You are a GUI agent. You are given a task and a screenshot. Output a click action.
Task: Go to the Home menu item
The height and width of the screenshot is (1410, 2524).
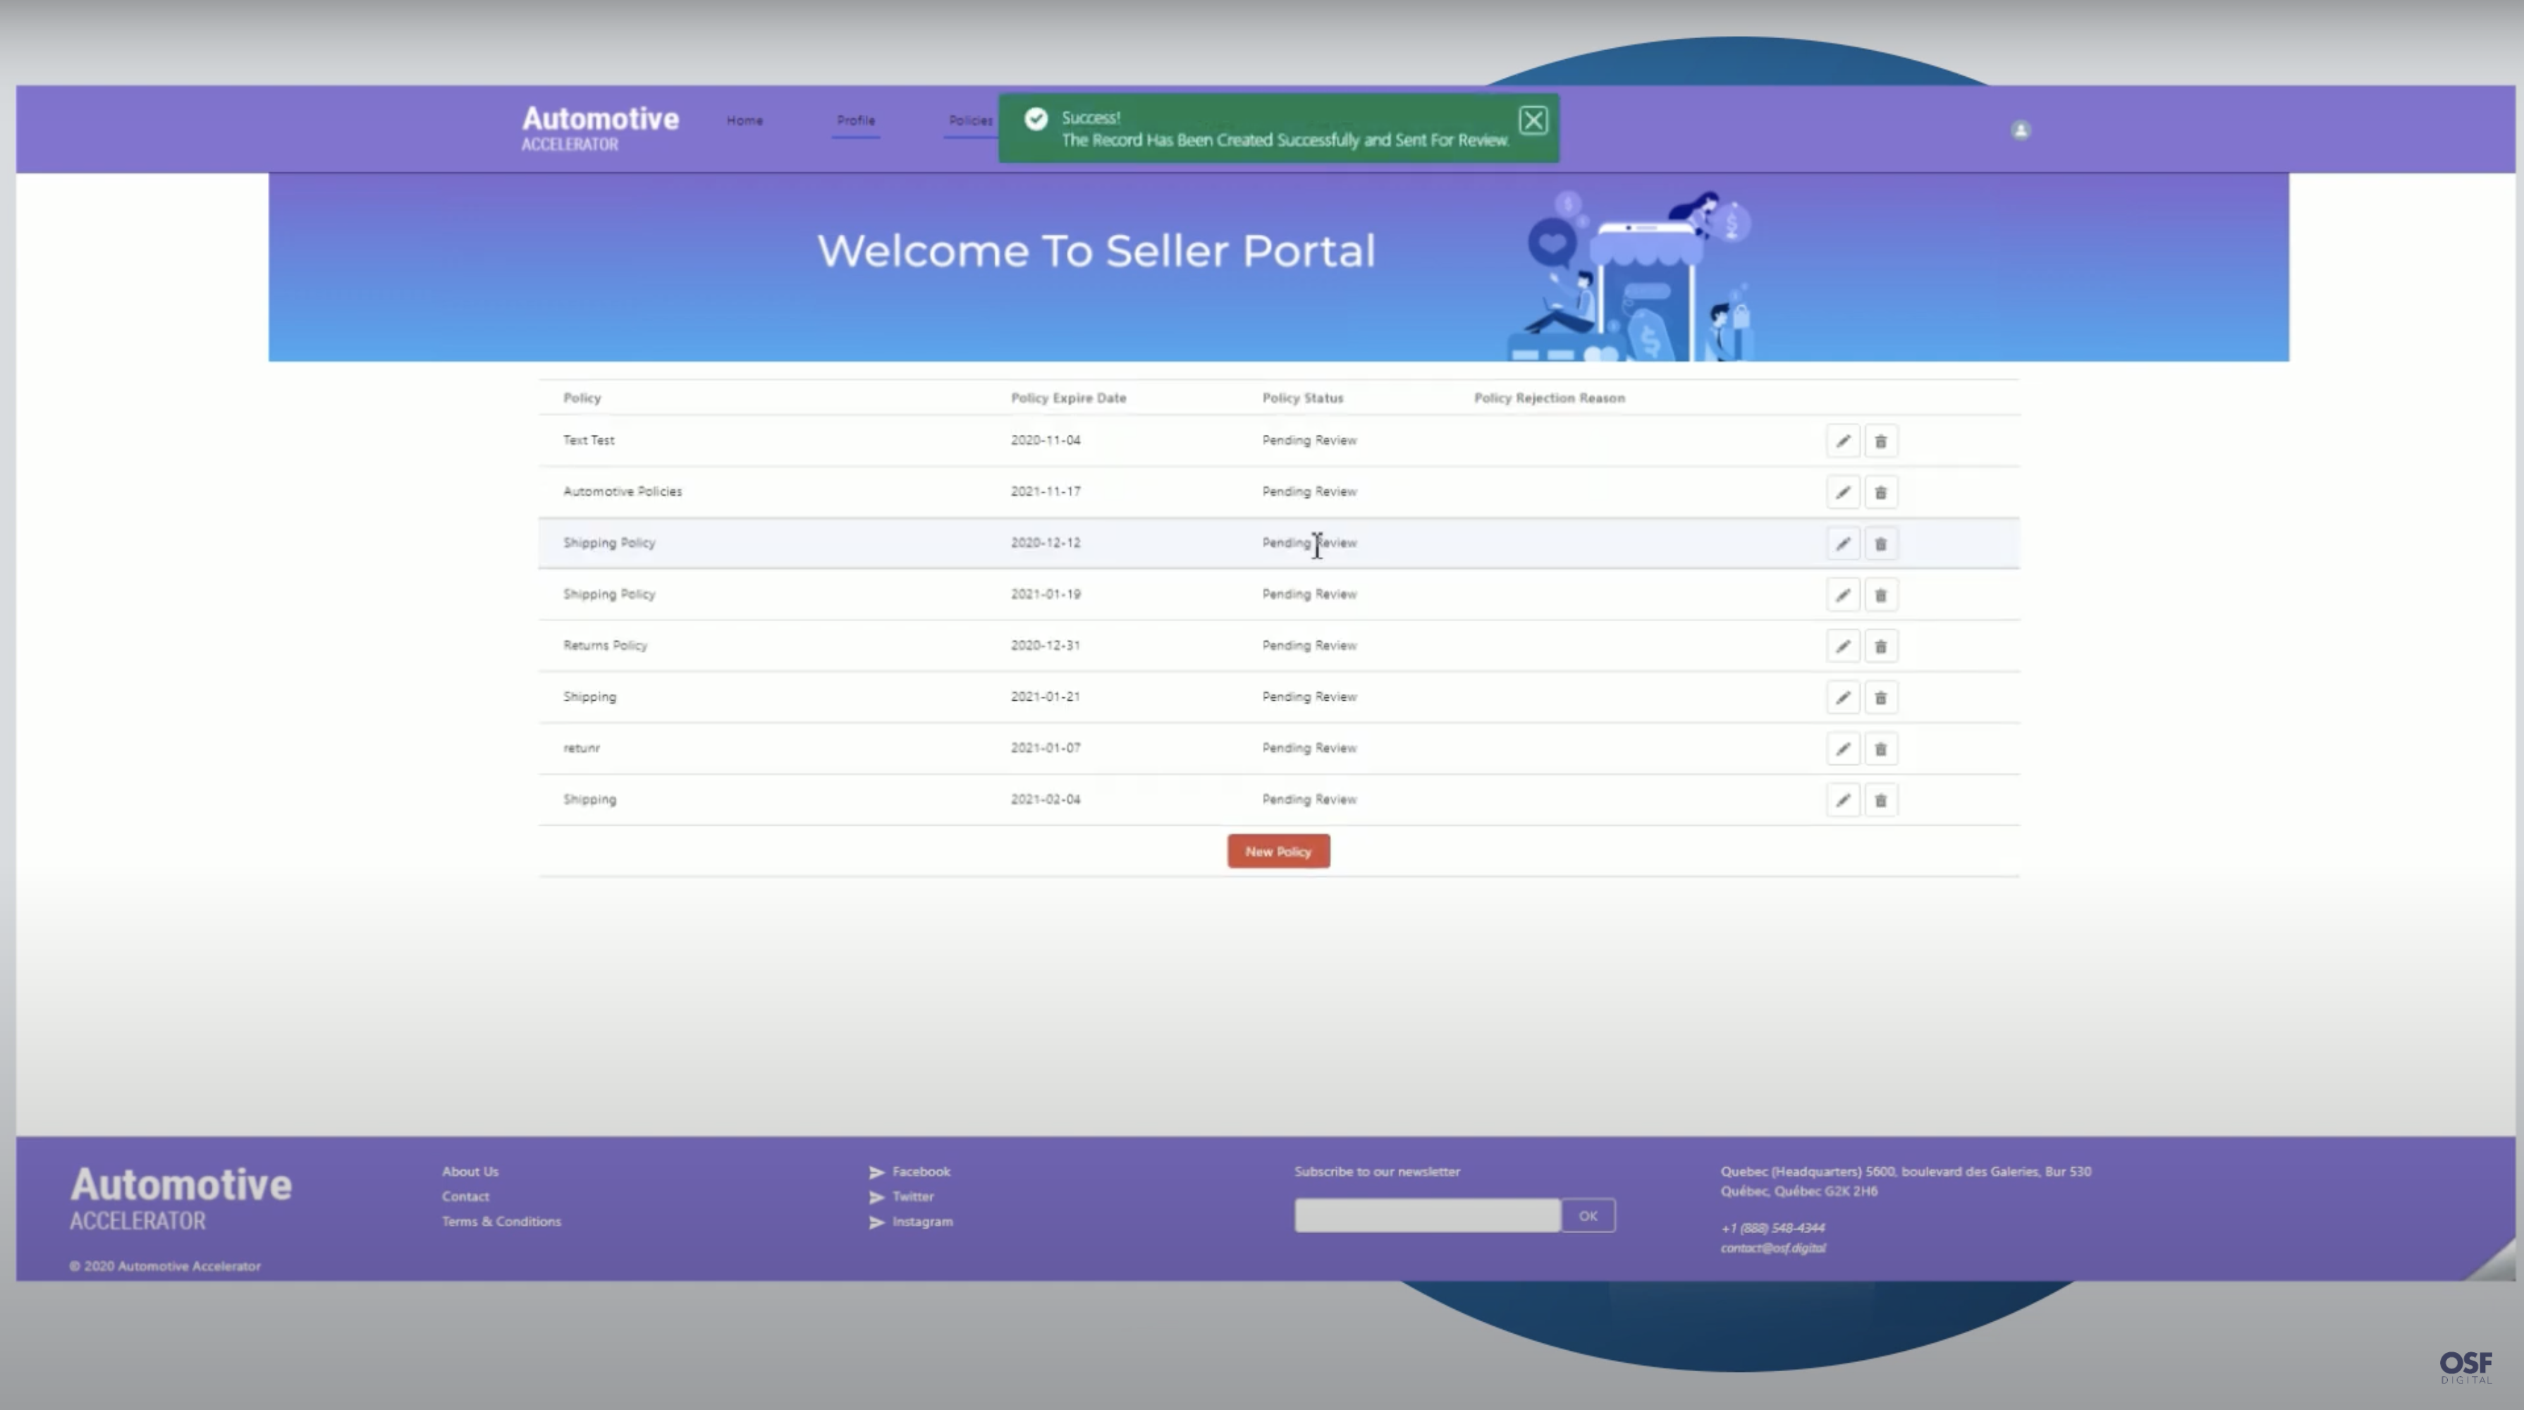745,121
